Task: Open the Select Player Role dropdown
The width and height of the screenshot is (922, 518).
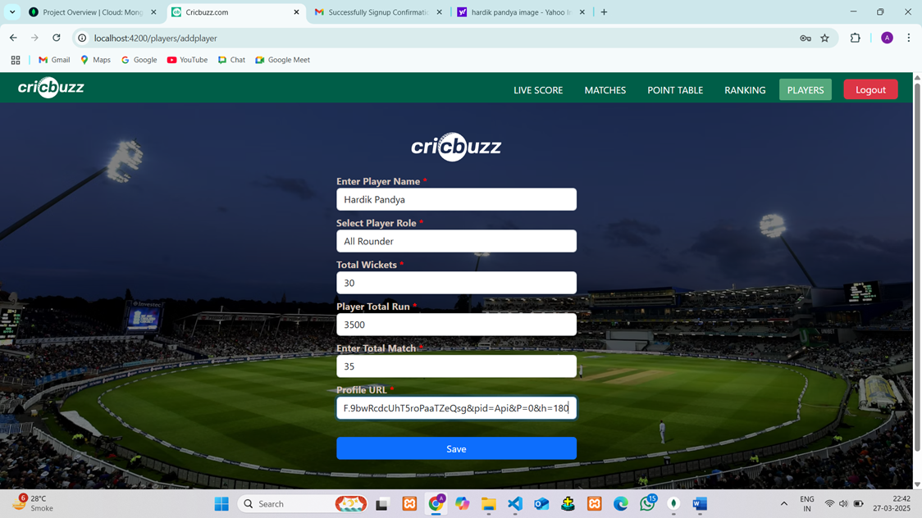Action: click(456, 241)
